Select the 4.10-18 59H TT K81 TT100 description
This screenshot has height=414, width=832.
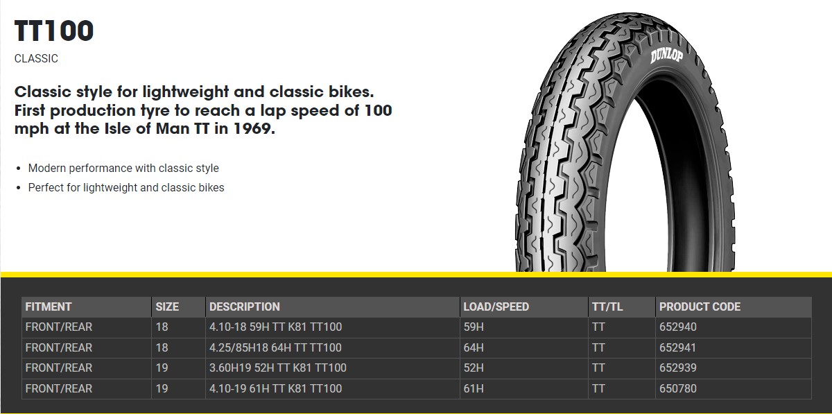click(x=276, y=327)
